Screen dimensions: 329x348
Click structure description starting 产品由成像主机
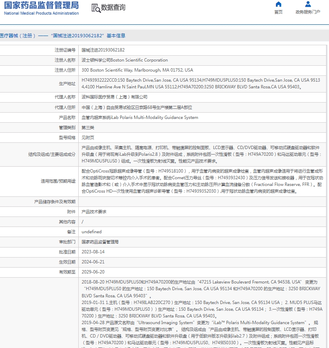tap(201, 154)
